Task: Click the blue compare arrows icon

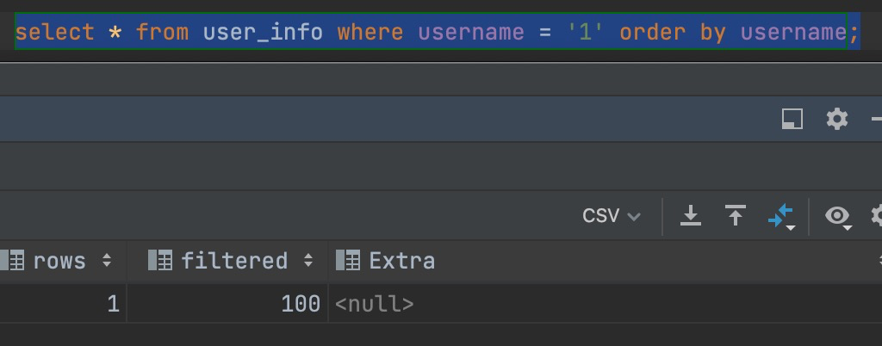Action: pos(780,217)
